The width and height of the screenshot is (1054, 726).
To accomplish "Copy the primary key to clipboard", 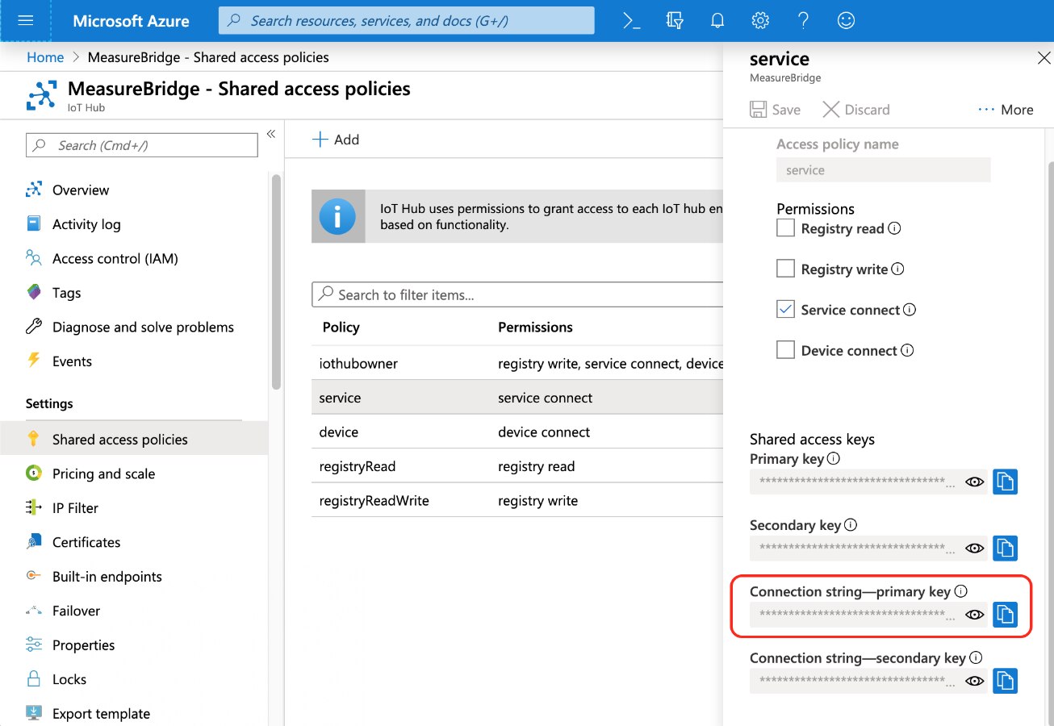I will tap(1005, 482).
